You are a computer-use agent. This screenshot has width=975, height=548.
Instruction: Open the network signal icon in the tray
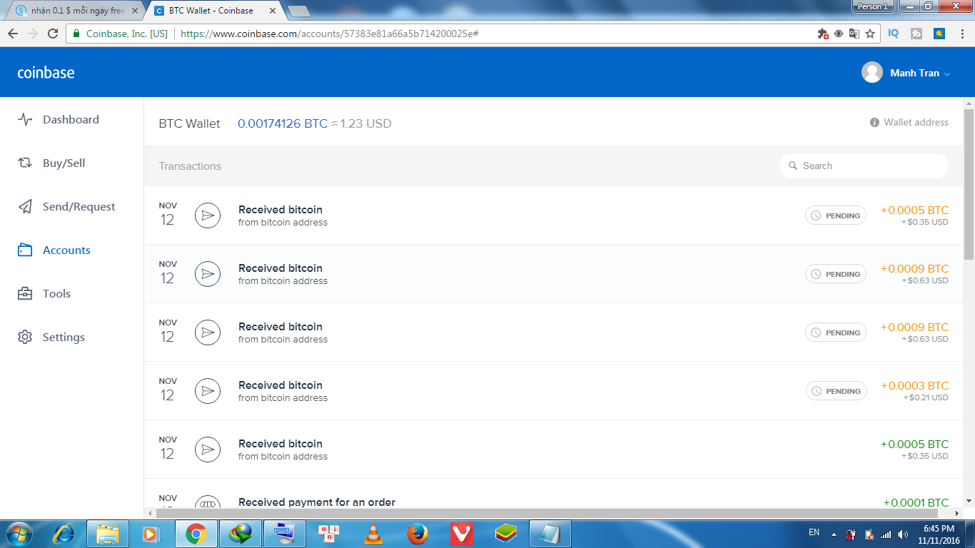[886, 534]
